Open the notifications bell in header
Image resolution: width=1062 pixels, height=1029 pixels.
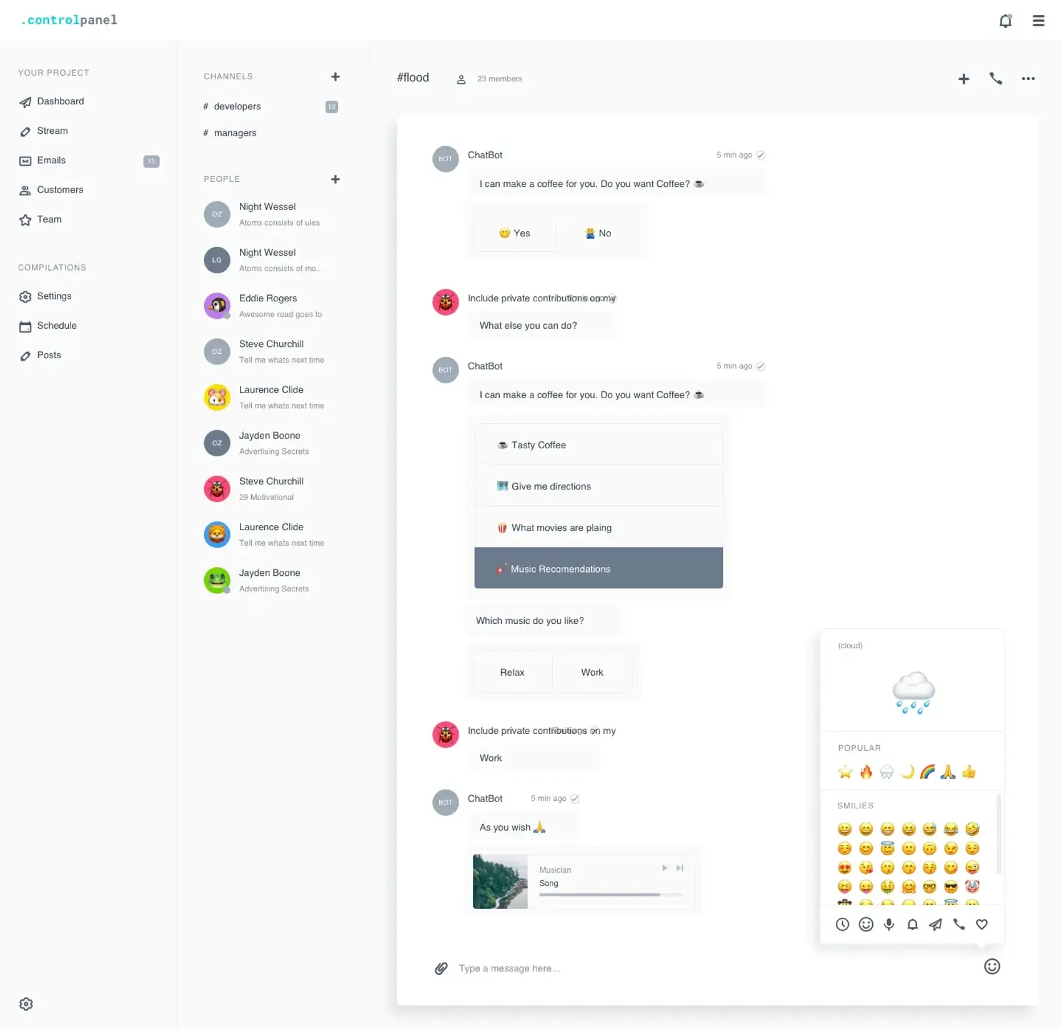click(x=1005, y=21)
